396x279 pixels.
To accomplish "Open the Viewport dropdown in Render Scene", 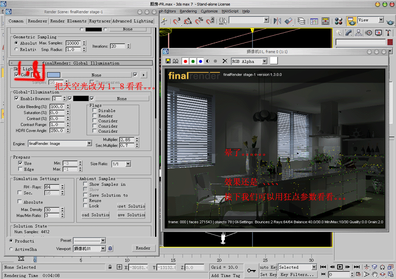I will pos(90,248).
